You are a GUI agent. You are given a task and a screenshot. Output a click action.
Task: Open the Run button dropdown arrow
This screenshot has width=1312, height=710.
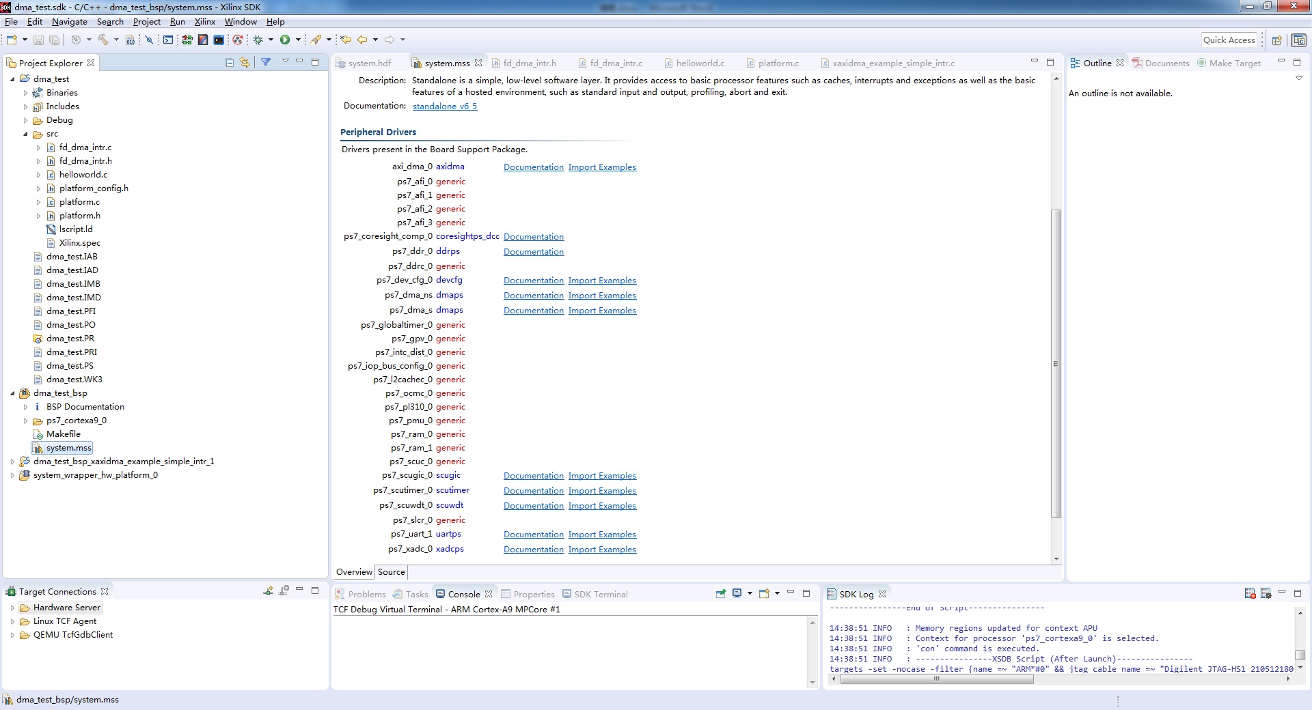[x=298, y=40]
